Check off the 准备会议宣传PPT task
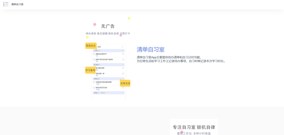Viewport: 284px width, 135px height. coord(94,54)
